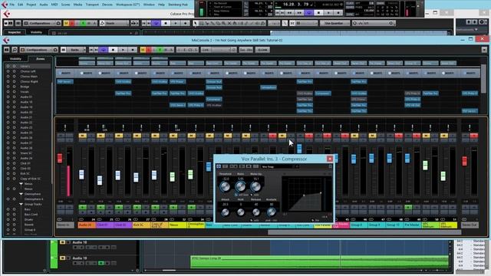
Task: Select the arrow Object Selection tool
Action: click(x=196, y=23)
